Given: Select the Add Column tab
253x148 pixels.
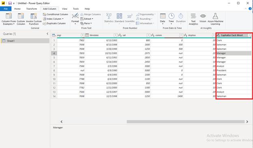Looking at the screenshot, I should [x=49, y=9].
